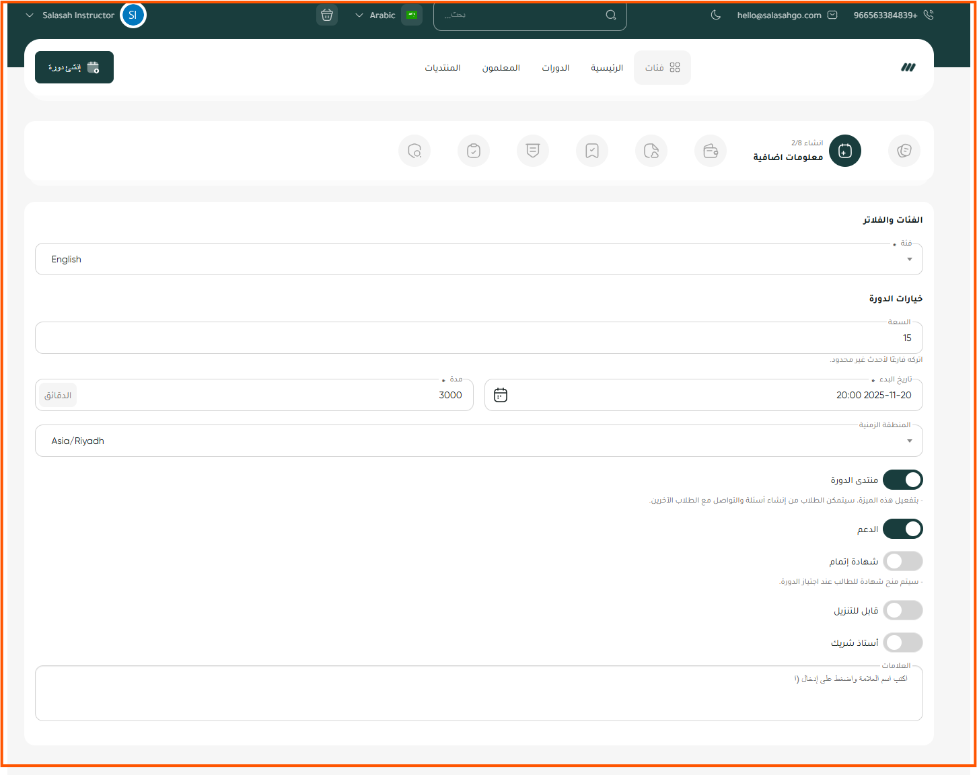Click the SI user avatar
Screen dimensions: 977x775
(133, 15)
